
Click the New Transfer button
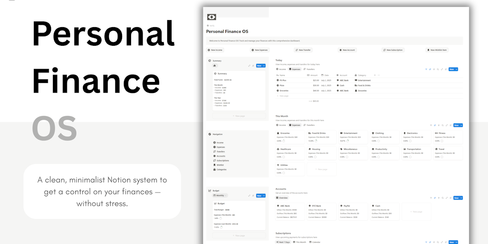pyautogui.click(x=303, y=50)
